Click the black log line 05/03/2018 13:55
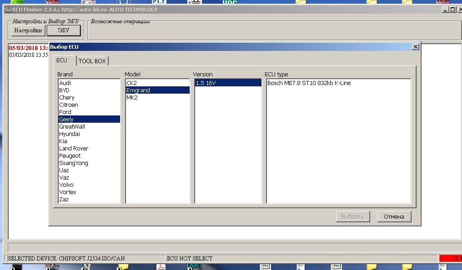The image size is (462, 270). point(28,55)
